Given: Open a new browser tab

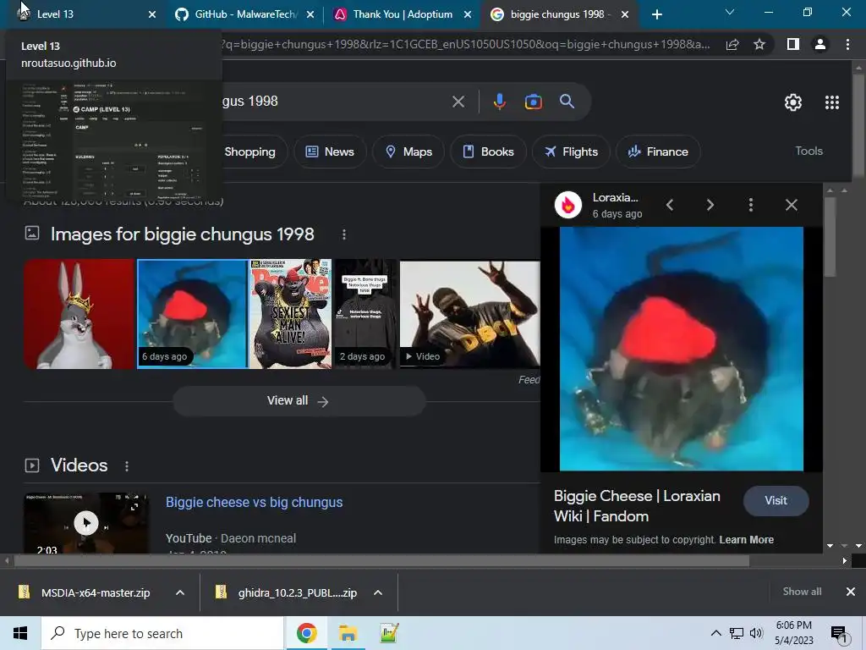Looking at the screenshot, I should coord(656,14).
